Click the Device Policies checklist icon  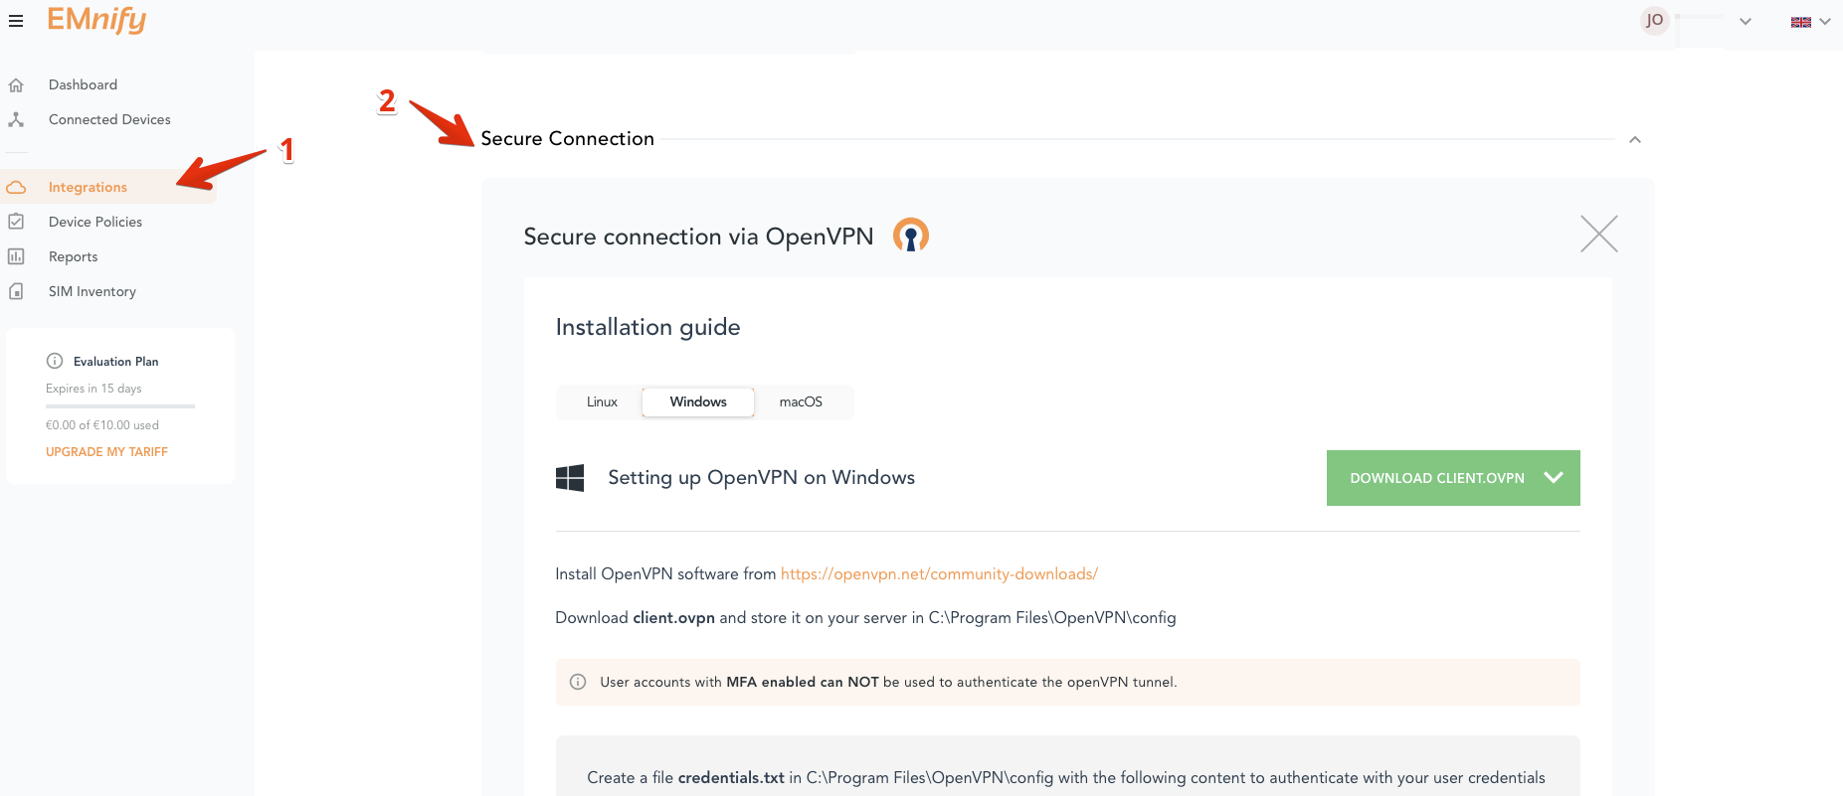click(x=16, y=223)
